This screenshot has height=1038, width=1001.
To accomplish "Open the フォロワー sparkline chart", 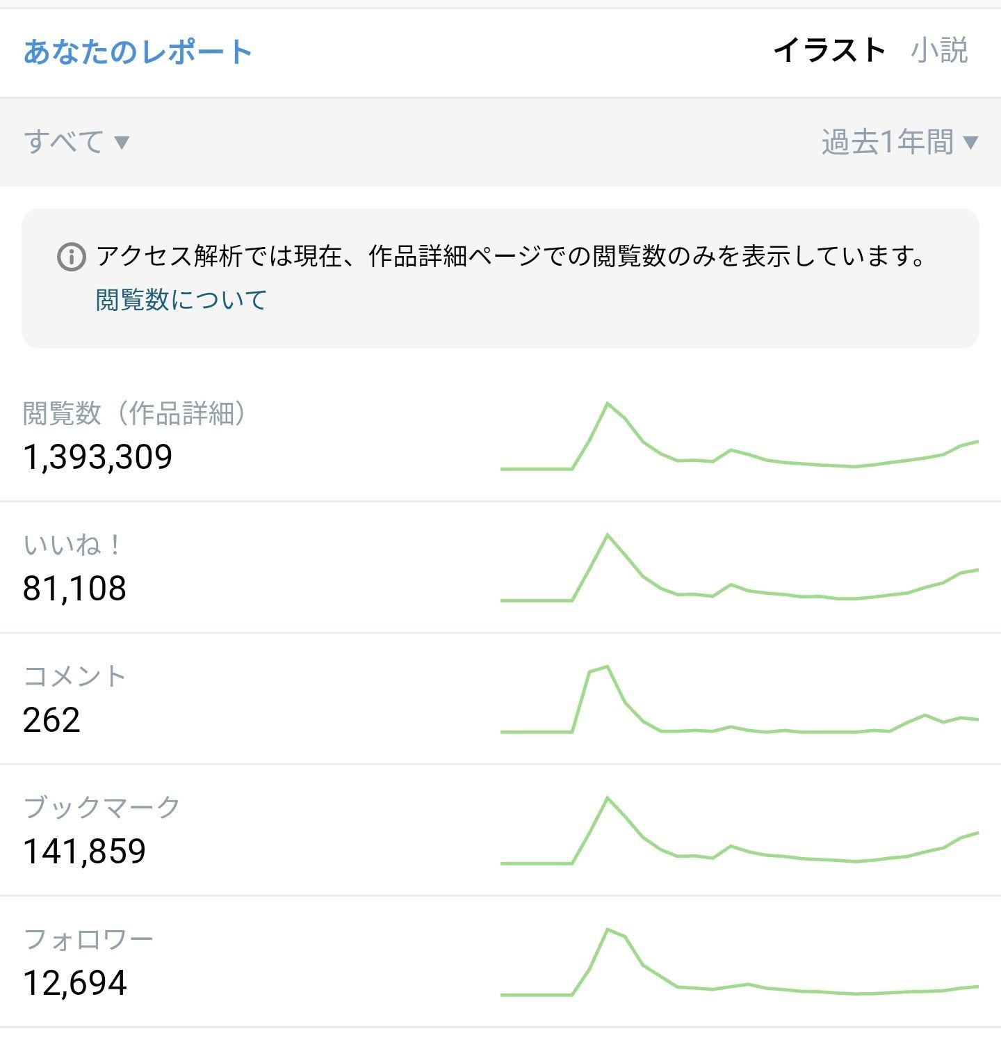I will (740, 962).
